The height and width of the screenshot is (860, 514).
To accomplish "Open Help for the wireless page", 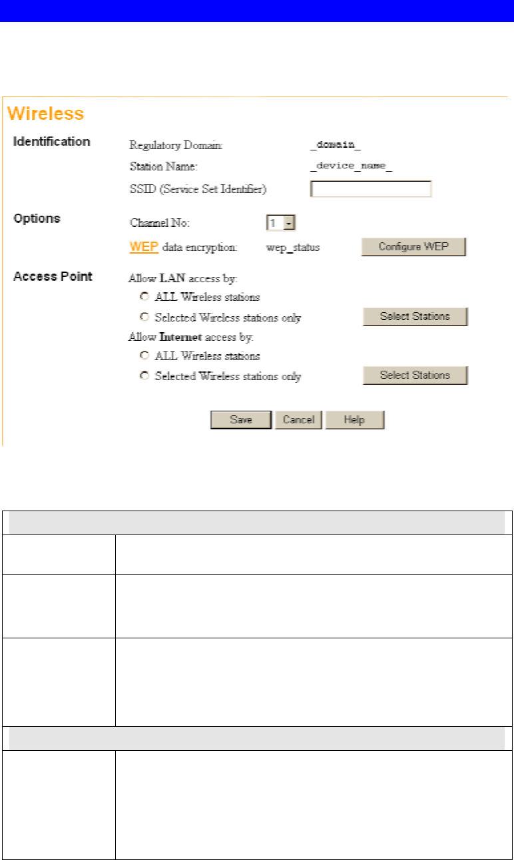I will click(355, 420).
